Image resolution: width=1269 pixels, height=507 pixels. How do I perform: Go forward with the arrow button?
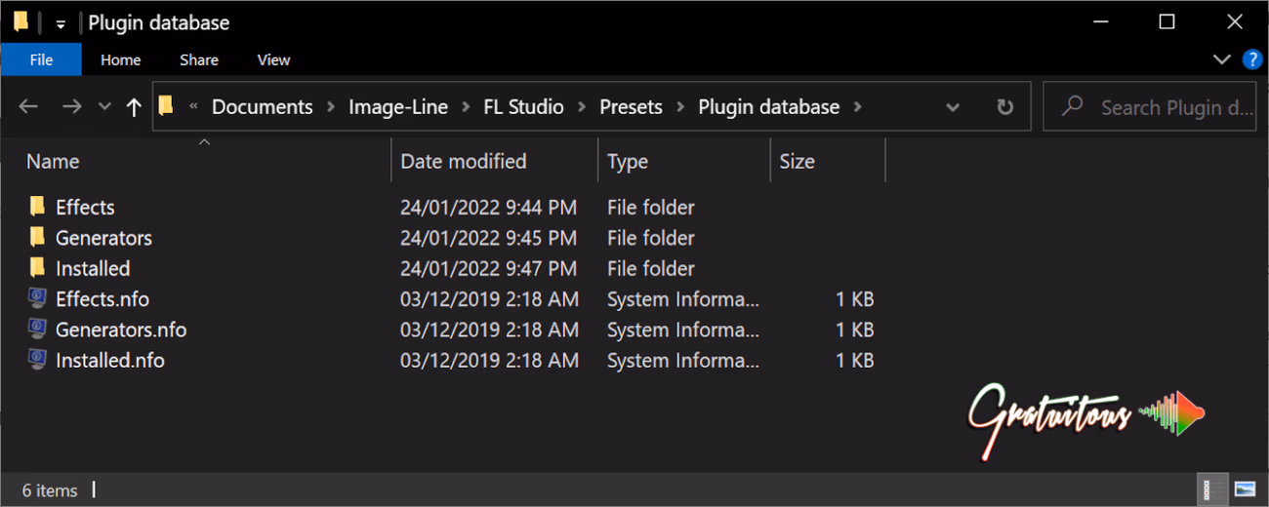coord(71,107)
